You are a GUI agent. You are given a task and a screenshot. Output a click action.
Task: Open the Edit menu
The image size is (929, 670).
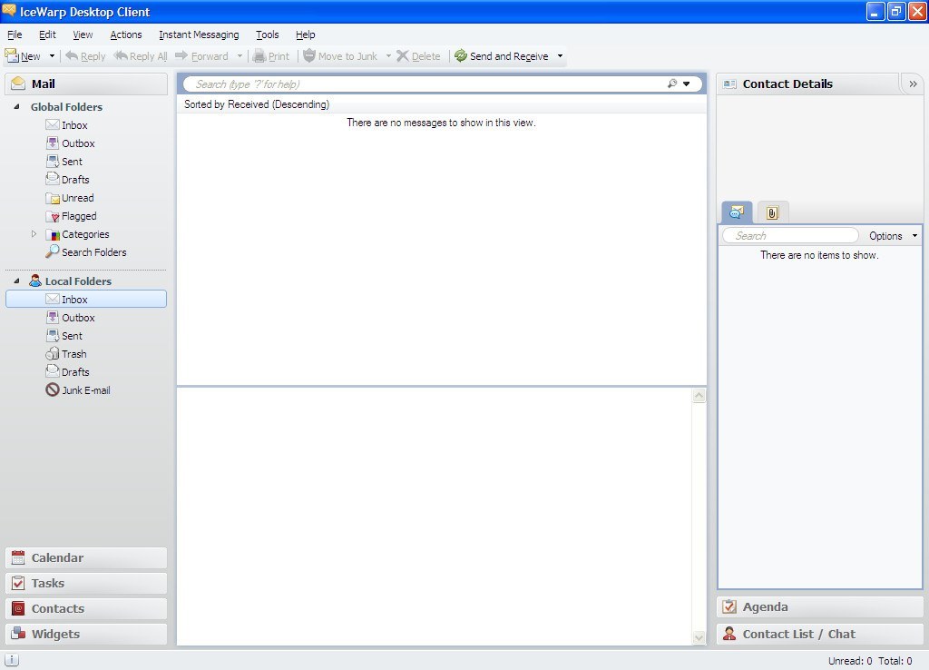(47, 34)
